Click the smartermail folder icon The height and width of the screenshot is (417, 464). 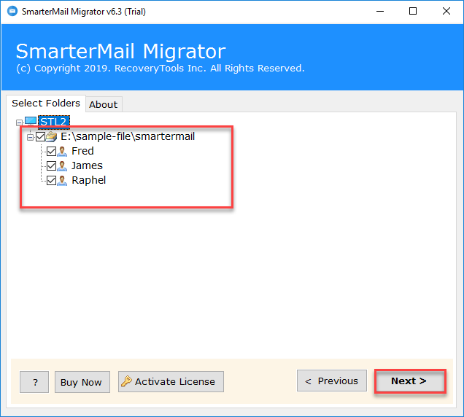pos(52,136)
